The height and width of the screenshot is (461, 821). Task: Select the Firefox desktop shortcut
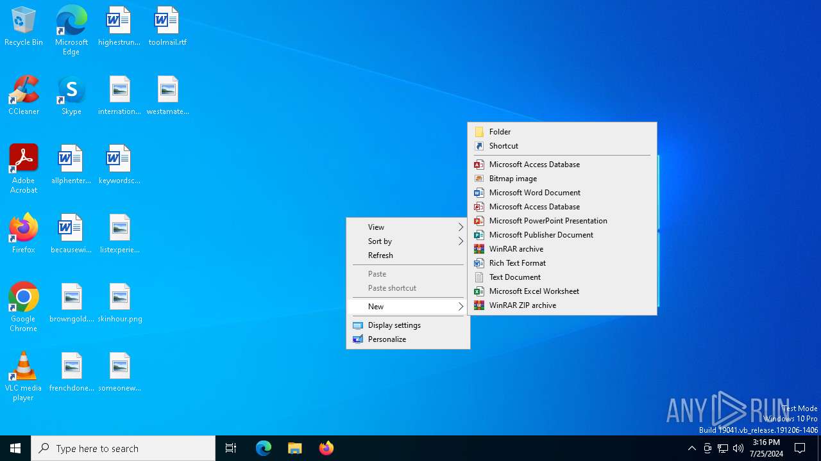tap(24, 234)
